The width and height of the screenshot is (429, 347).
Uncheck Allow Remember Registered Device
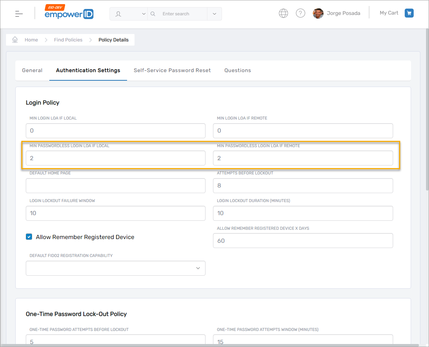pos(29,237)
